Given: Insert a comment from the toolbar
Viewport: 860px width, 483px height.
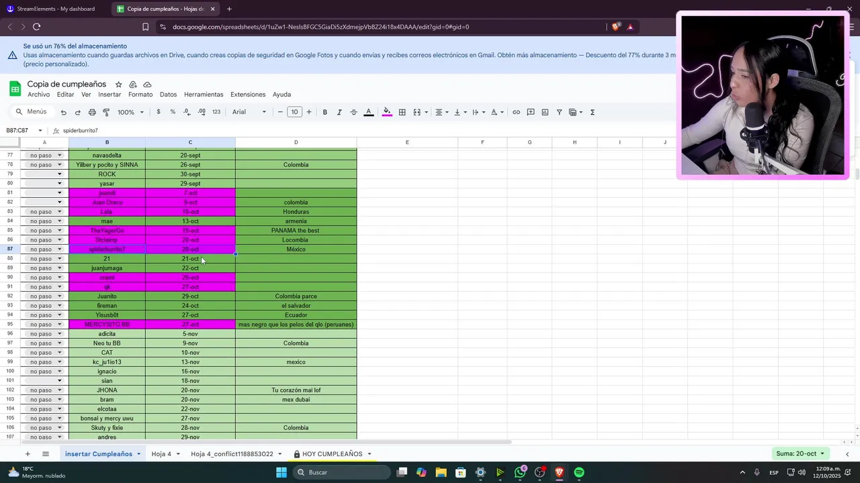Looking at the screenshot, I should point(531,112).
